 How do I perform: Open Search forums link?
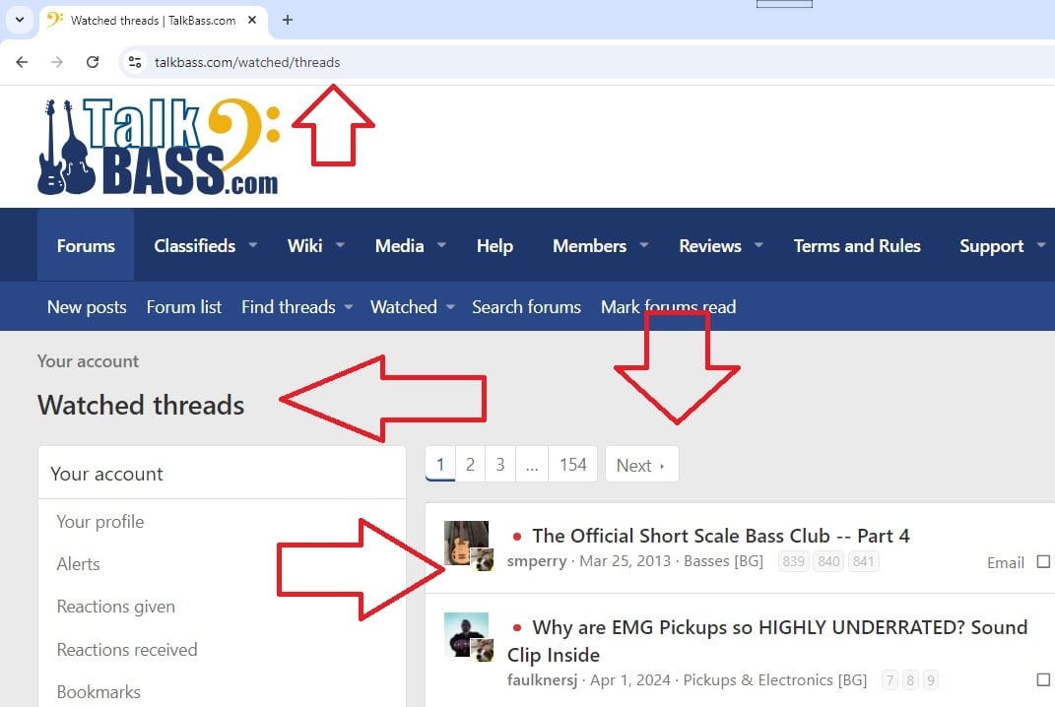pos(526,307)
